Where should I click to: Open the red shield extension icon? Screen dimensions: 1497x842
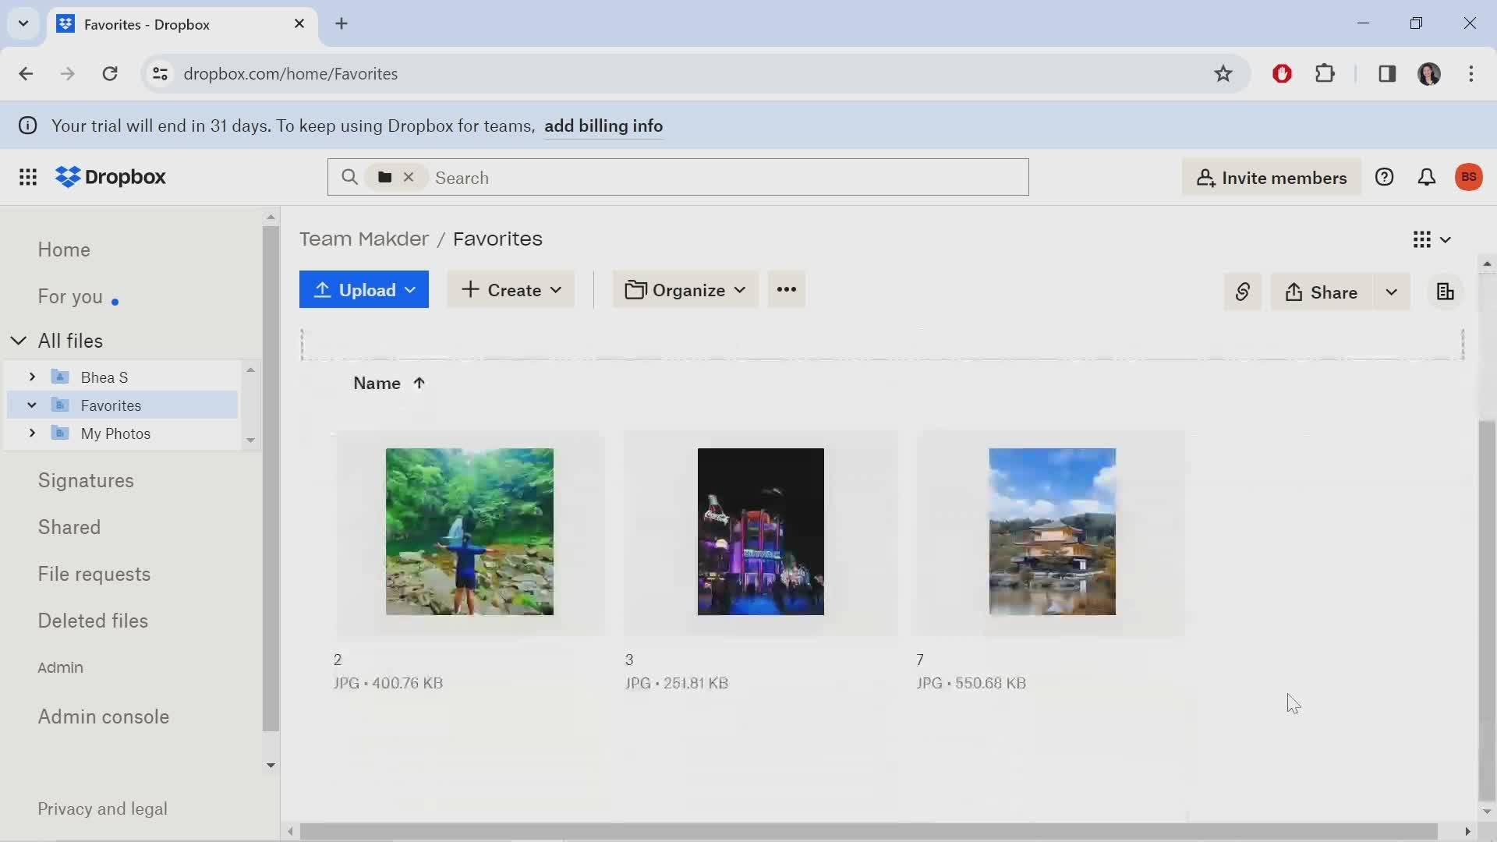click(x=1283, y=74)
